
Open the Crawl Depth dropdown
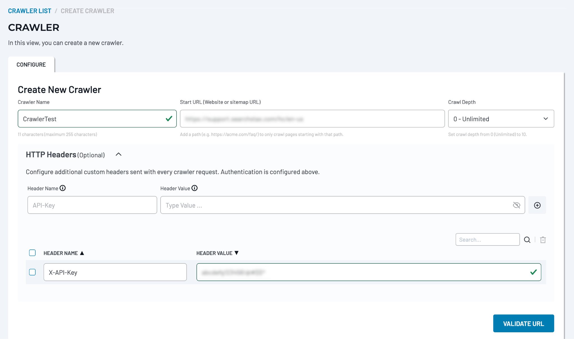click(501, 119)
